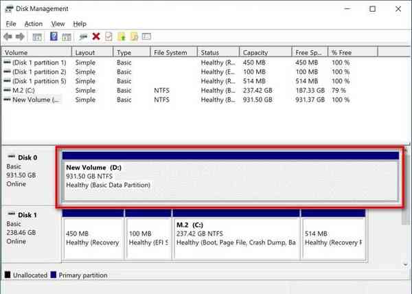Click the blue Help question-mark icon
This screenshot has width=412, height=294.
point(53,36)
